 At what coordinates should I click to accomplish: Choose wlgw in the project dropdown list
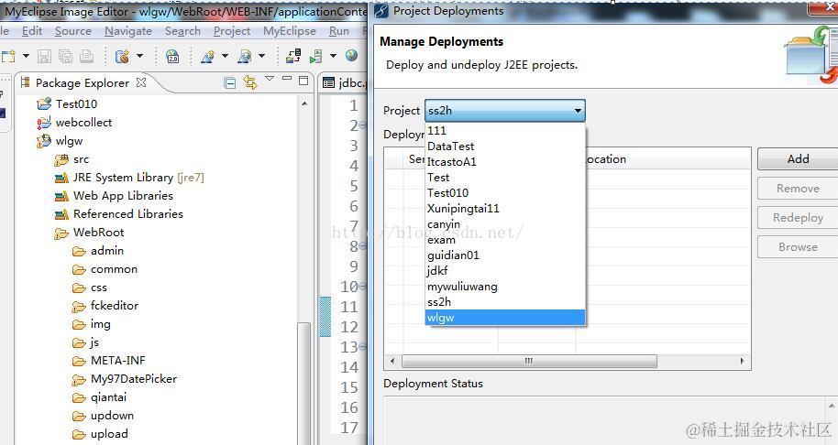coord(505,318)
